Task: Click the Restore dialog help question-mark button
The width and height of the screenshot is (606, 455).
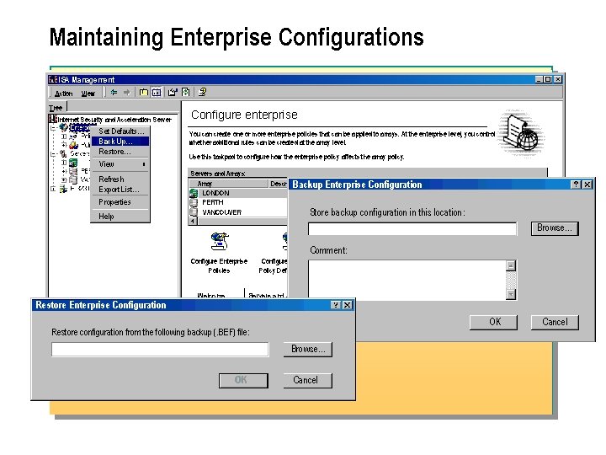Action: click(336, 305)
